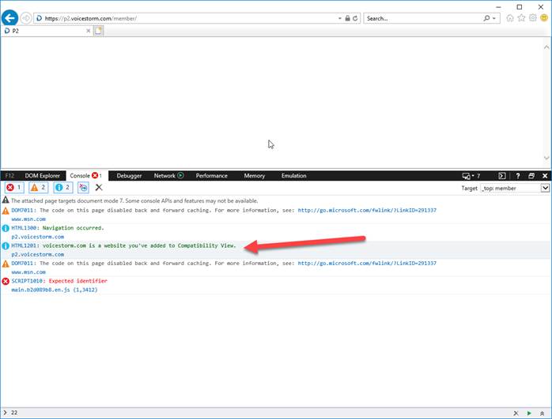Open the document mode 7 dropdown
This screenshot has height=419, width=552.
pos(471,176)
